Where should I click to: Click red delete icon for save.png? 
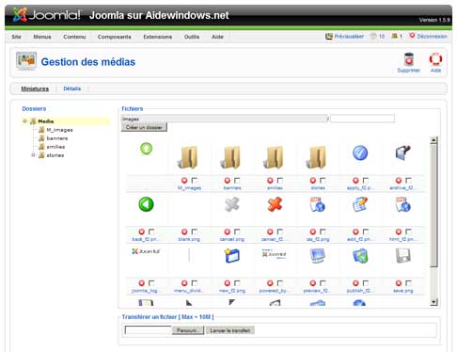(x=399, y=283)
